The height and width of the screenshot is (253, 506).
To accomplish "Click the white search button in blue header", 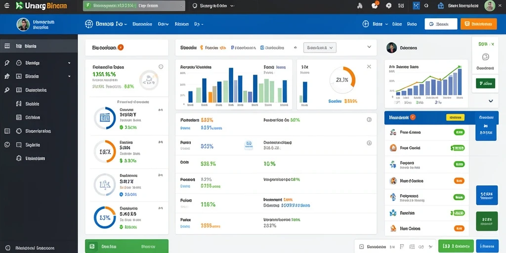I will tap(441, 24).
